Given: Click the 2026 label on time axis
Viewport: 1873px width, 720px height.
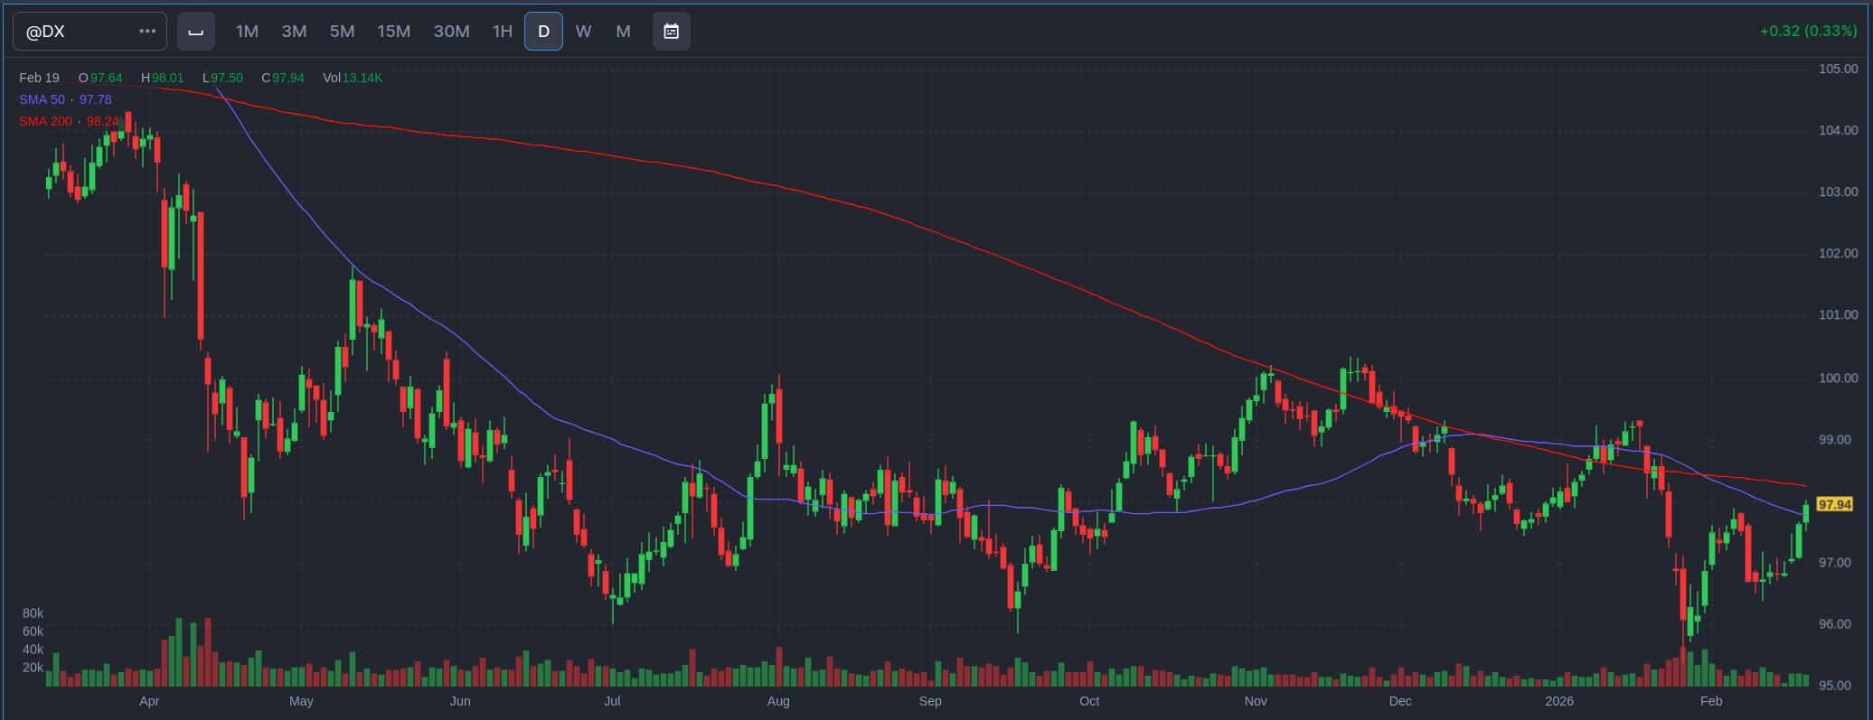Looking at the screenshot, I should pyautogui.click(x=1558, y=701).
